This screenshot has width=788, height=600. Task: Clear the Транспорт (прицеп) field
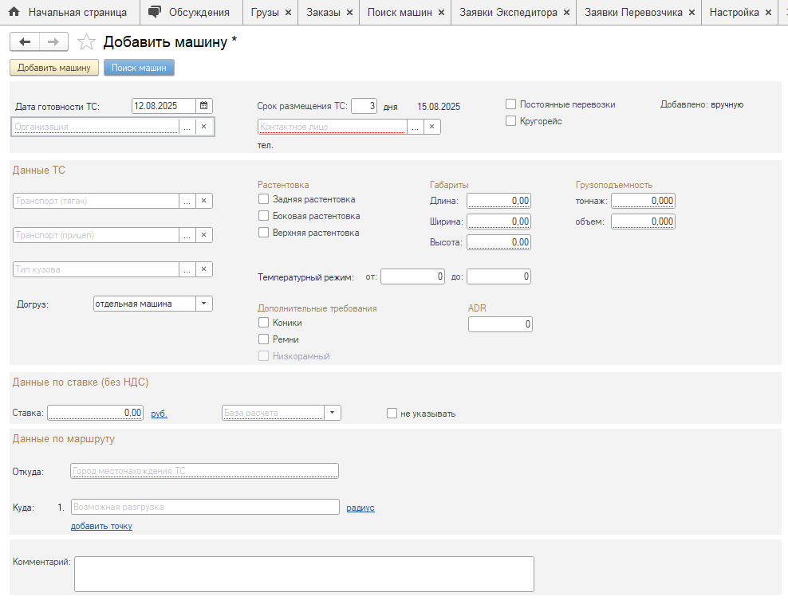tap(203, 235)
